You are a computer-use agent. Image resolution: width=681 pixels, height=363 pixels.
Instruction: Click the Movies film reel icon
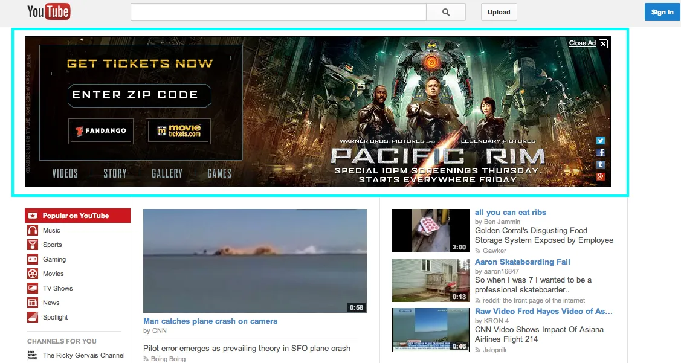point(33,274)
